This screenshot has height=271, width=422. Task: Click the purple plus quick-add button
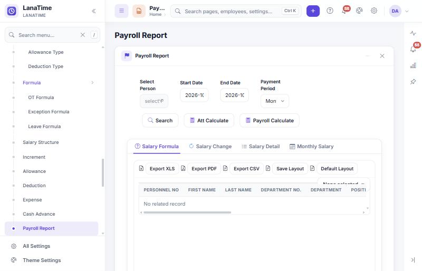(x=313, y=11)
